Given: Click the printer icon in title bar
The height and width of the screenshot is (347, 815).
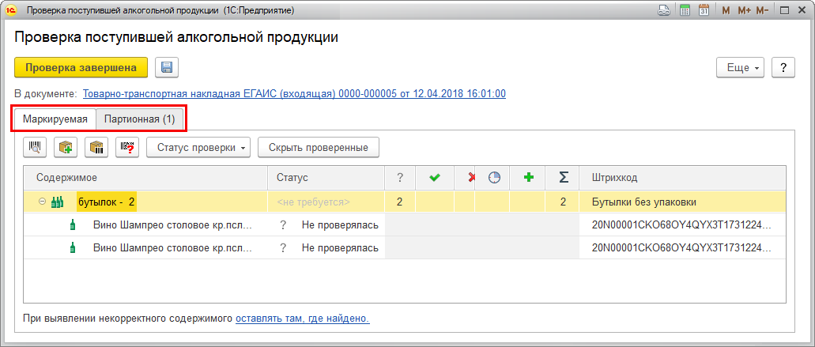Looking at the screenshot, I should 665,10.
